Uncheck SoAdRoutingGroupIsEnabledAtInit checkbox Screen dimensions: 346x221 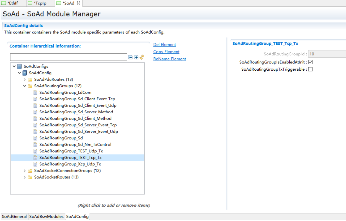pos(310,62)
